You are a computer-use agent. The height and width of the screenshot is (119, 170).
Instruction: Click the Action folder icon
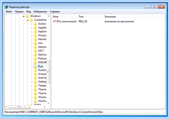pos(35,24)
